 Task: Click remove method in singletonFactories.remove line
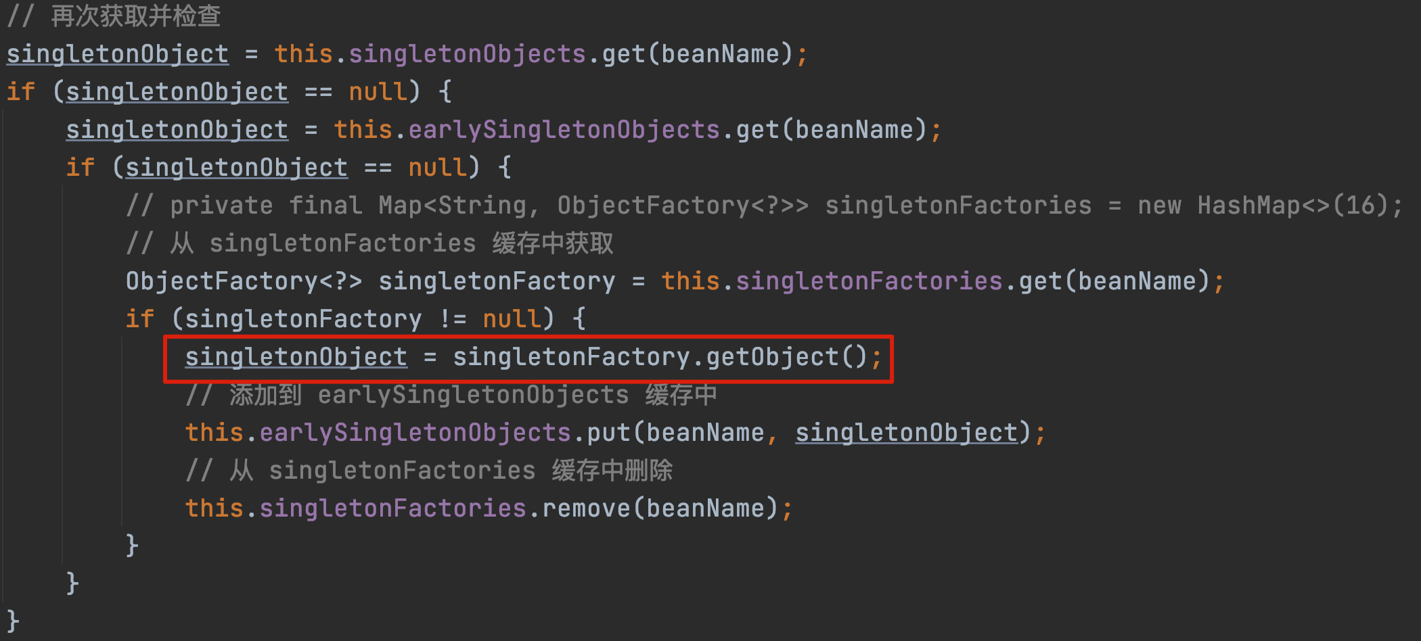[586, 508]
